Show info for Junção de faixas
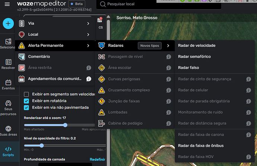 168,101
